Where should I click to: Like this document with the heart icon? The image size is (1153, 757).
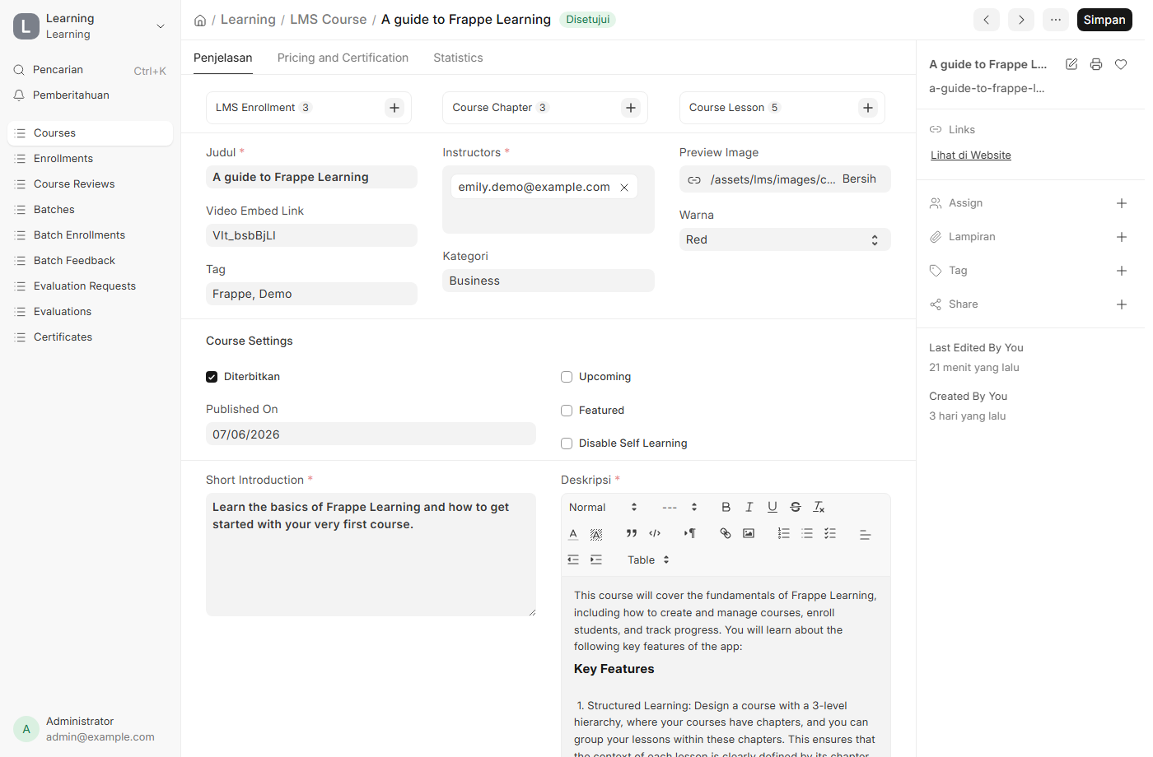1121,64
